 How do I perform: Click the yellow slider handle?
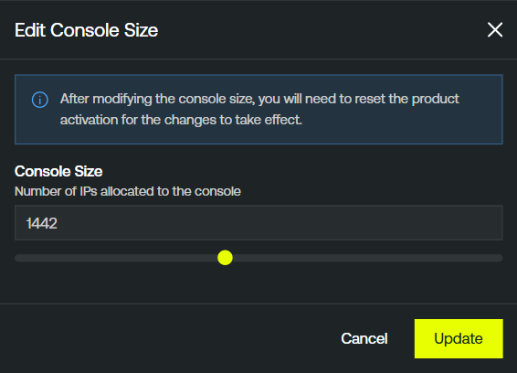click(226, 258)
